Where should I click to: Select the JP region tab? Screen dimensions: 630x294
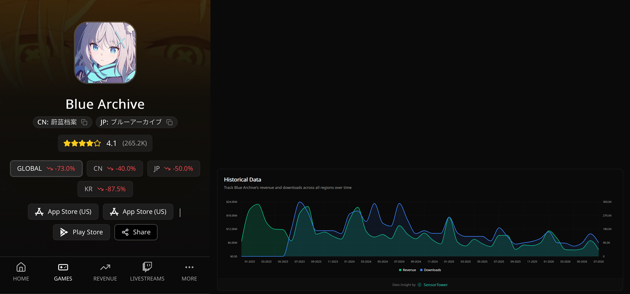(174, 169)
